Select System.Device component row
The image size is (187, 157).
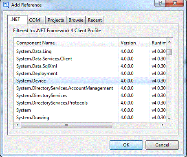pos(90,81)
